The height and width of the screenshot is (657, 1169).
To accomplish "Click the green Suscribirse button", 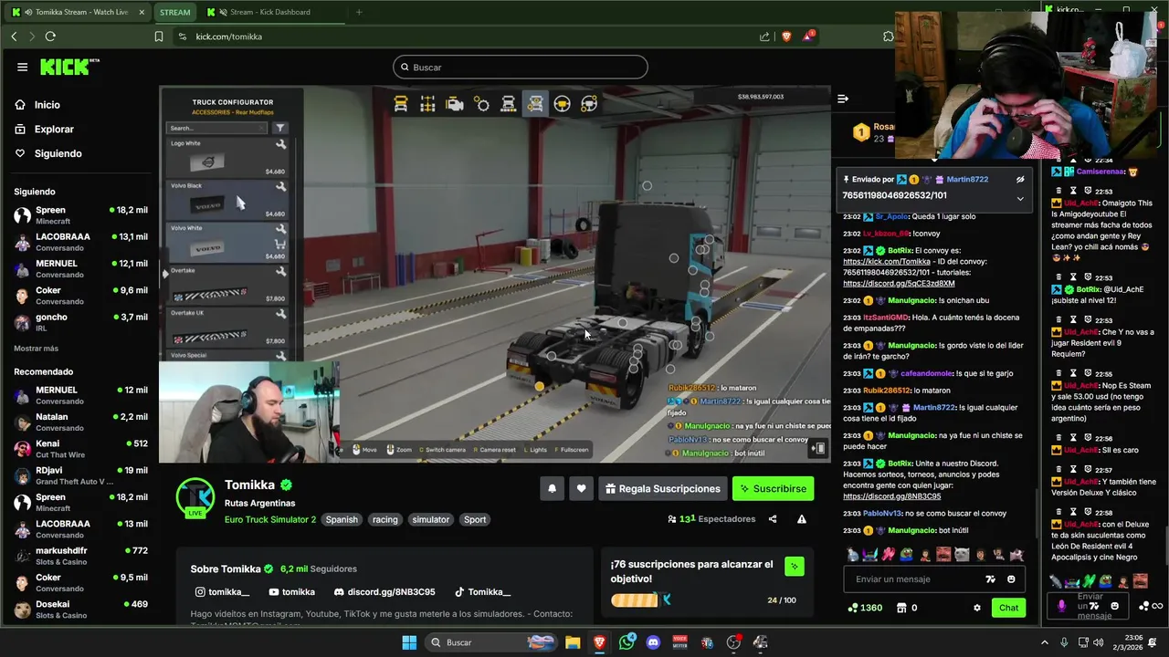I will [x=773, y=489].
